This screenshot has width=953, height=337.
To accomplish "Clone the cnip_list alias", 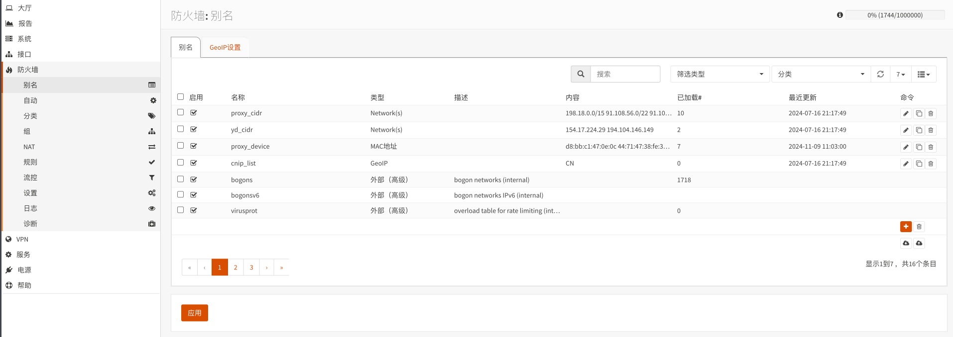I will coord(919,164).
